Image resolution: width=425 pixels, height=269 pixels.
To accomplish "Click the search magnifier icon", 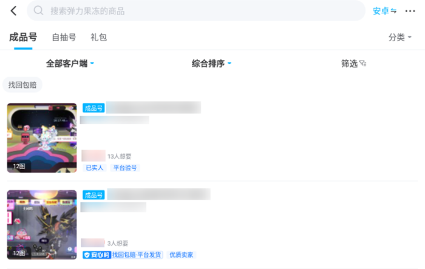I will (x=39, y=11).
